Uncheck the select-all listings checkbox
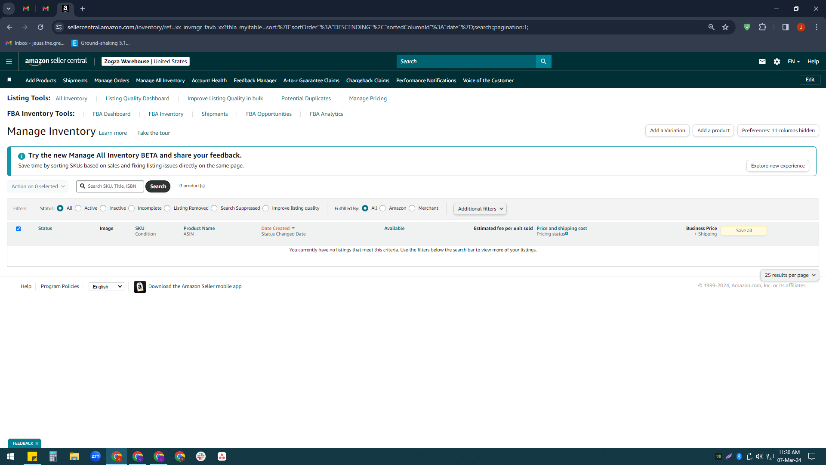Viewport: 826px width, 465px height. pyautogui.click(x=18, y=229)
